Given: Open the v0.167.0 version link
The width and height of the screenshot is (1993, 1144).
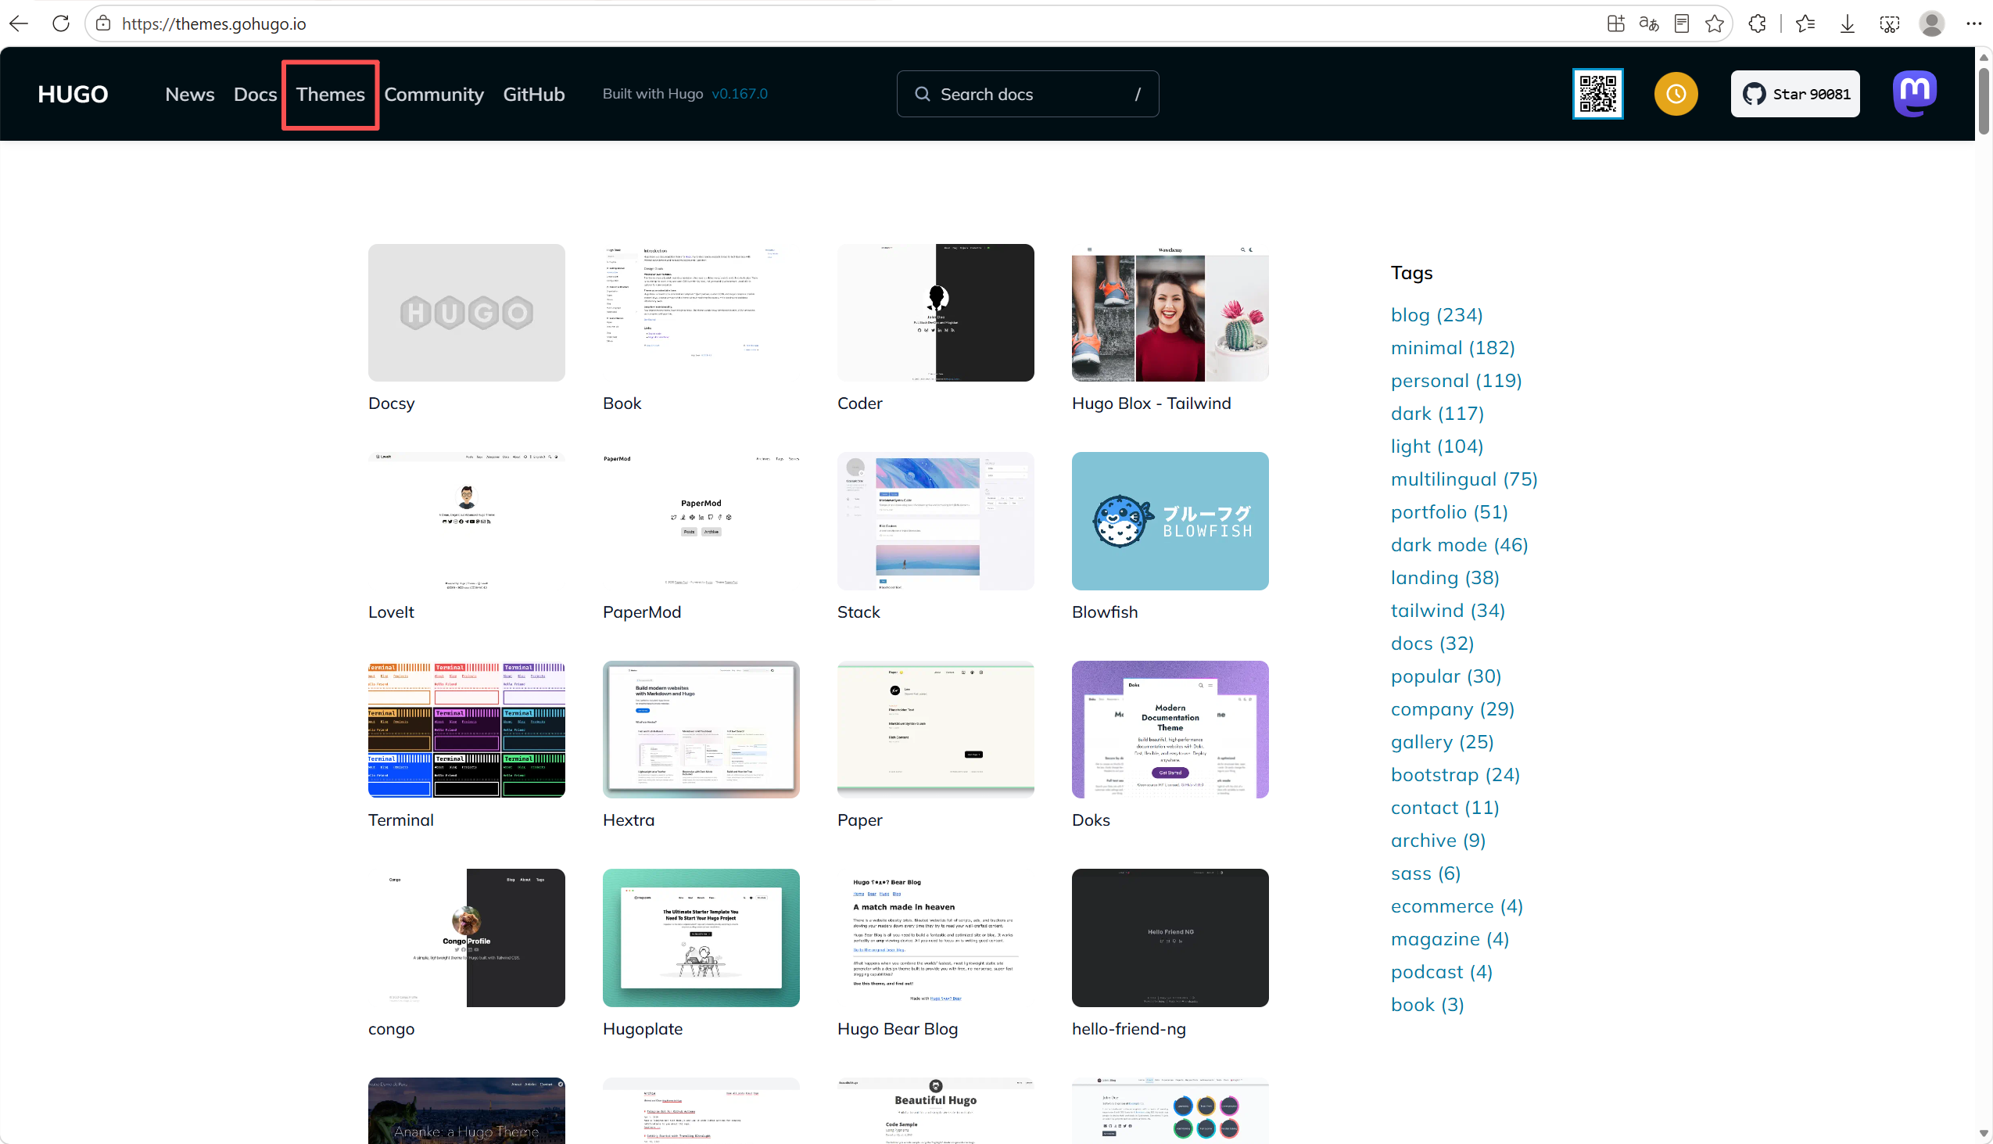Looking at the screenshot, I should tap(739, 94).
